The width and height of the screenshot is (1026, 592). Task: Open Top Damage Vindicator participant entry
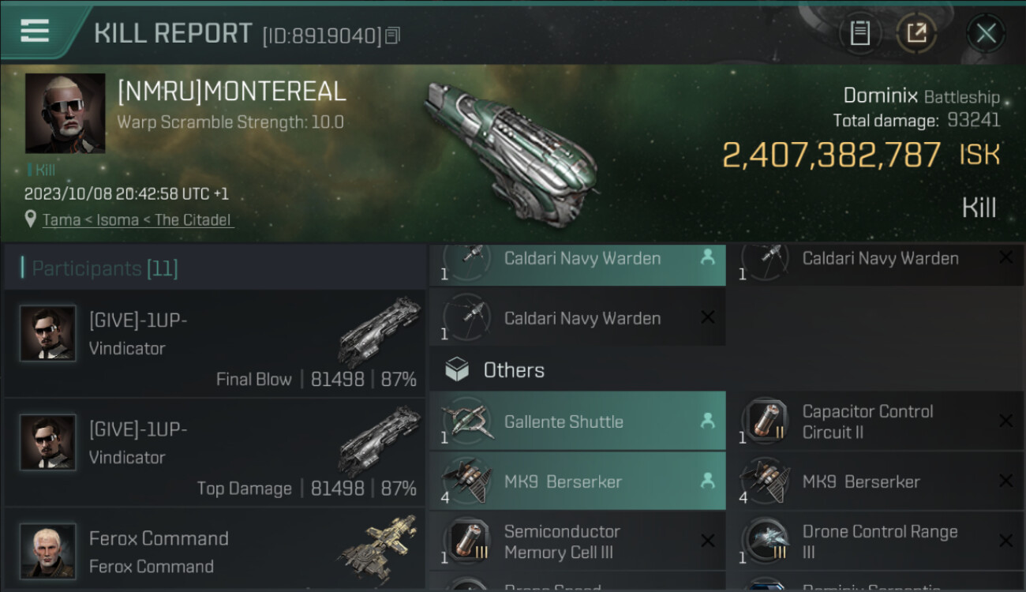[215, 452]
